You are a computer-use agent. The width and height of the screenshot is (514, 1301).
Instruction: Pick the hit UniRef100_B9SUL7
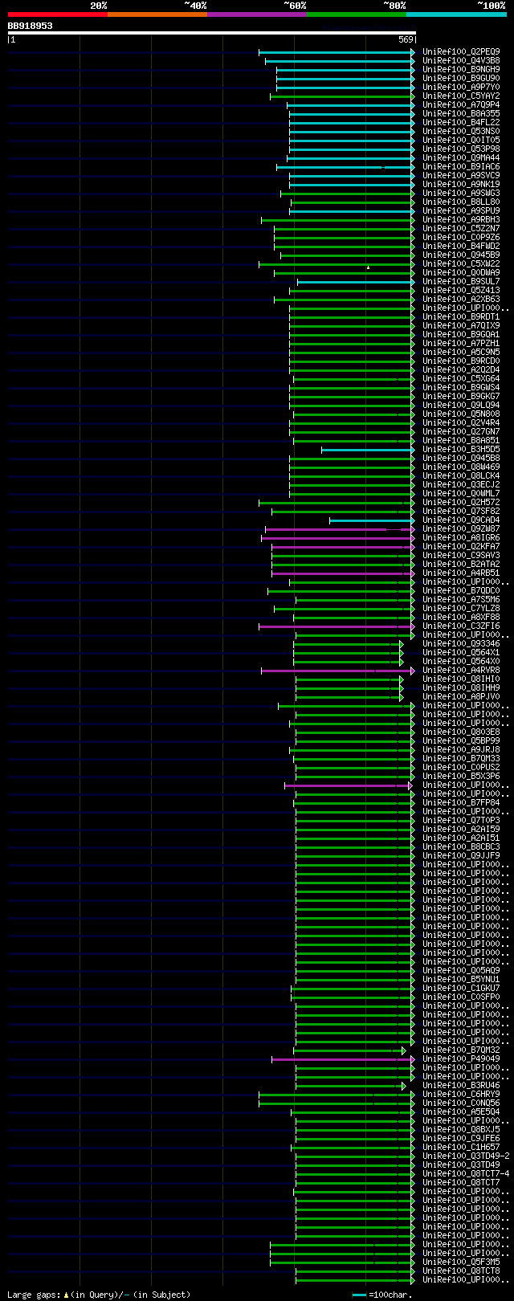coord(461,281)
